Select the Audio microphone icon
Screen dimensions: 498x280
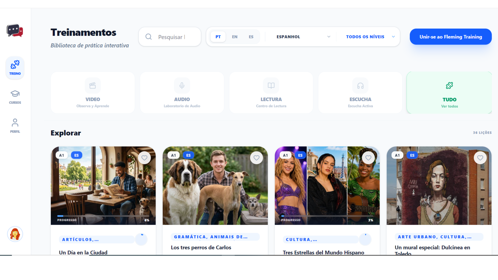[182, 86]
